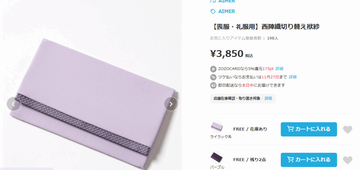Favorite the ライラック系 color variant
The width and height of the screenshot is (360, 170).
(x=348, y=129)
